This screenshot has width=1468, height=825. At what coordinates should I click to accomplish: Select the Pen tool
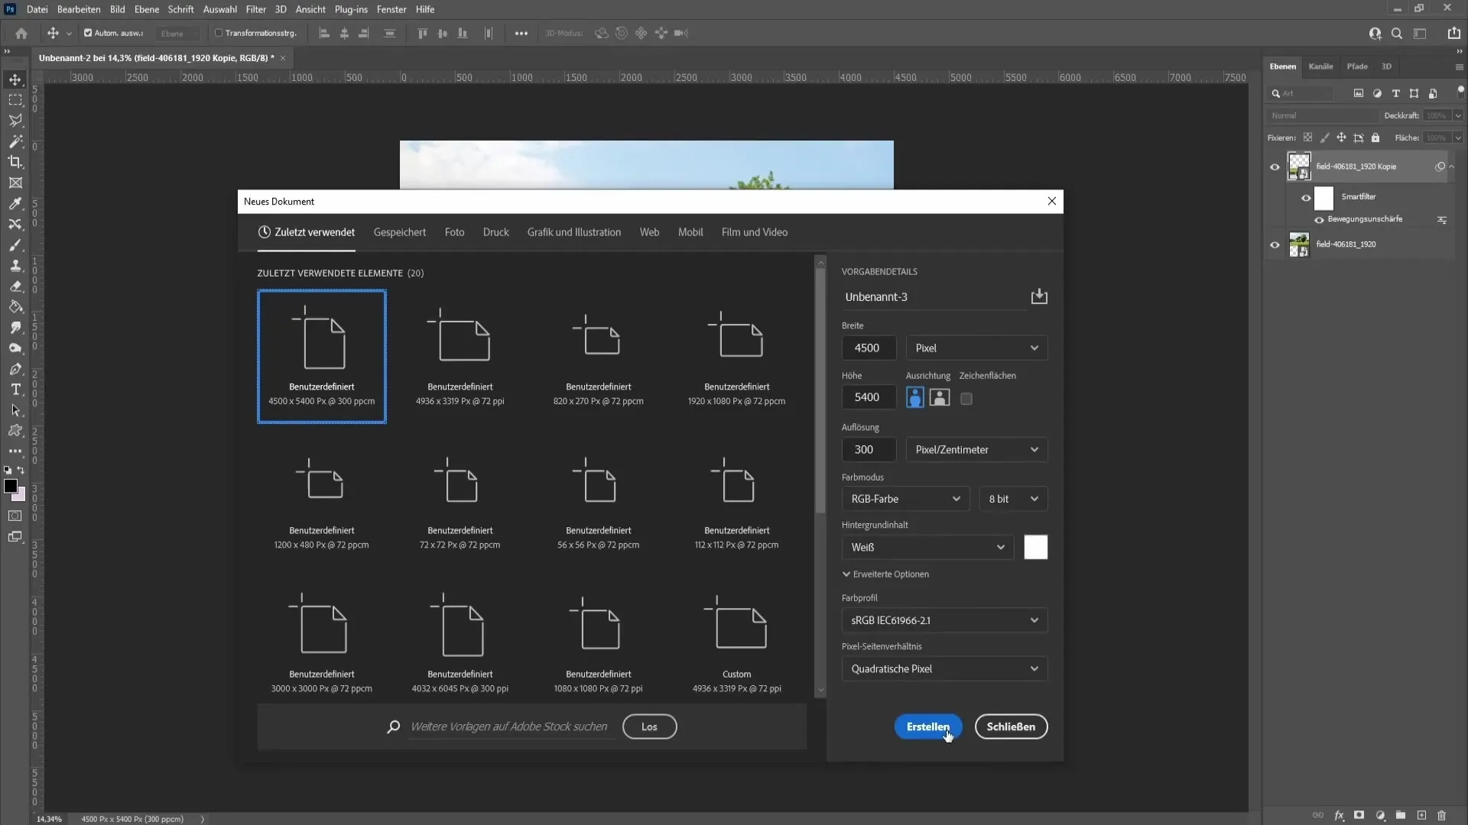click(x=15, y=369)
